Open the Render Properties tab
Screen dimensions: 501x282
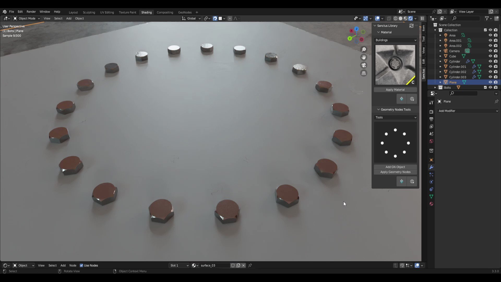(x=431, y=111)
